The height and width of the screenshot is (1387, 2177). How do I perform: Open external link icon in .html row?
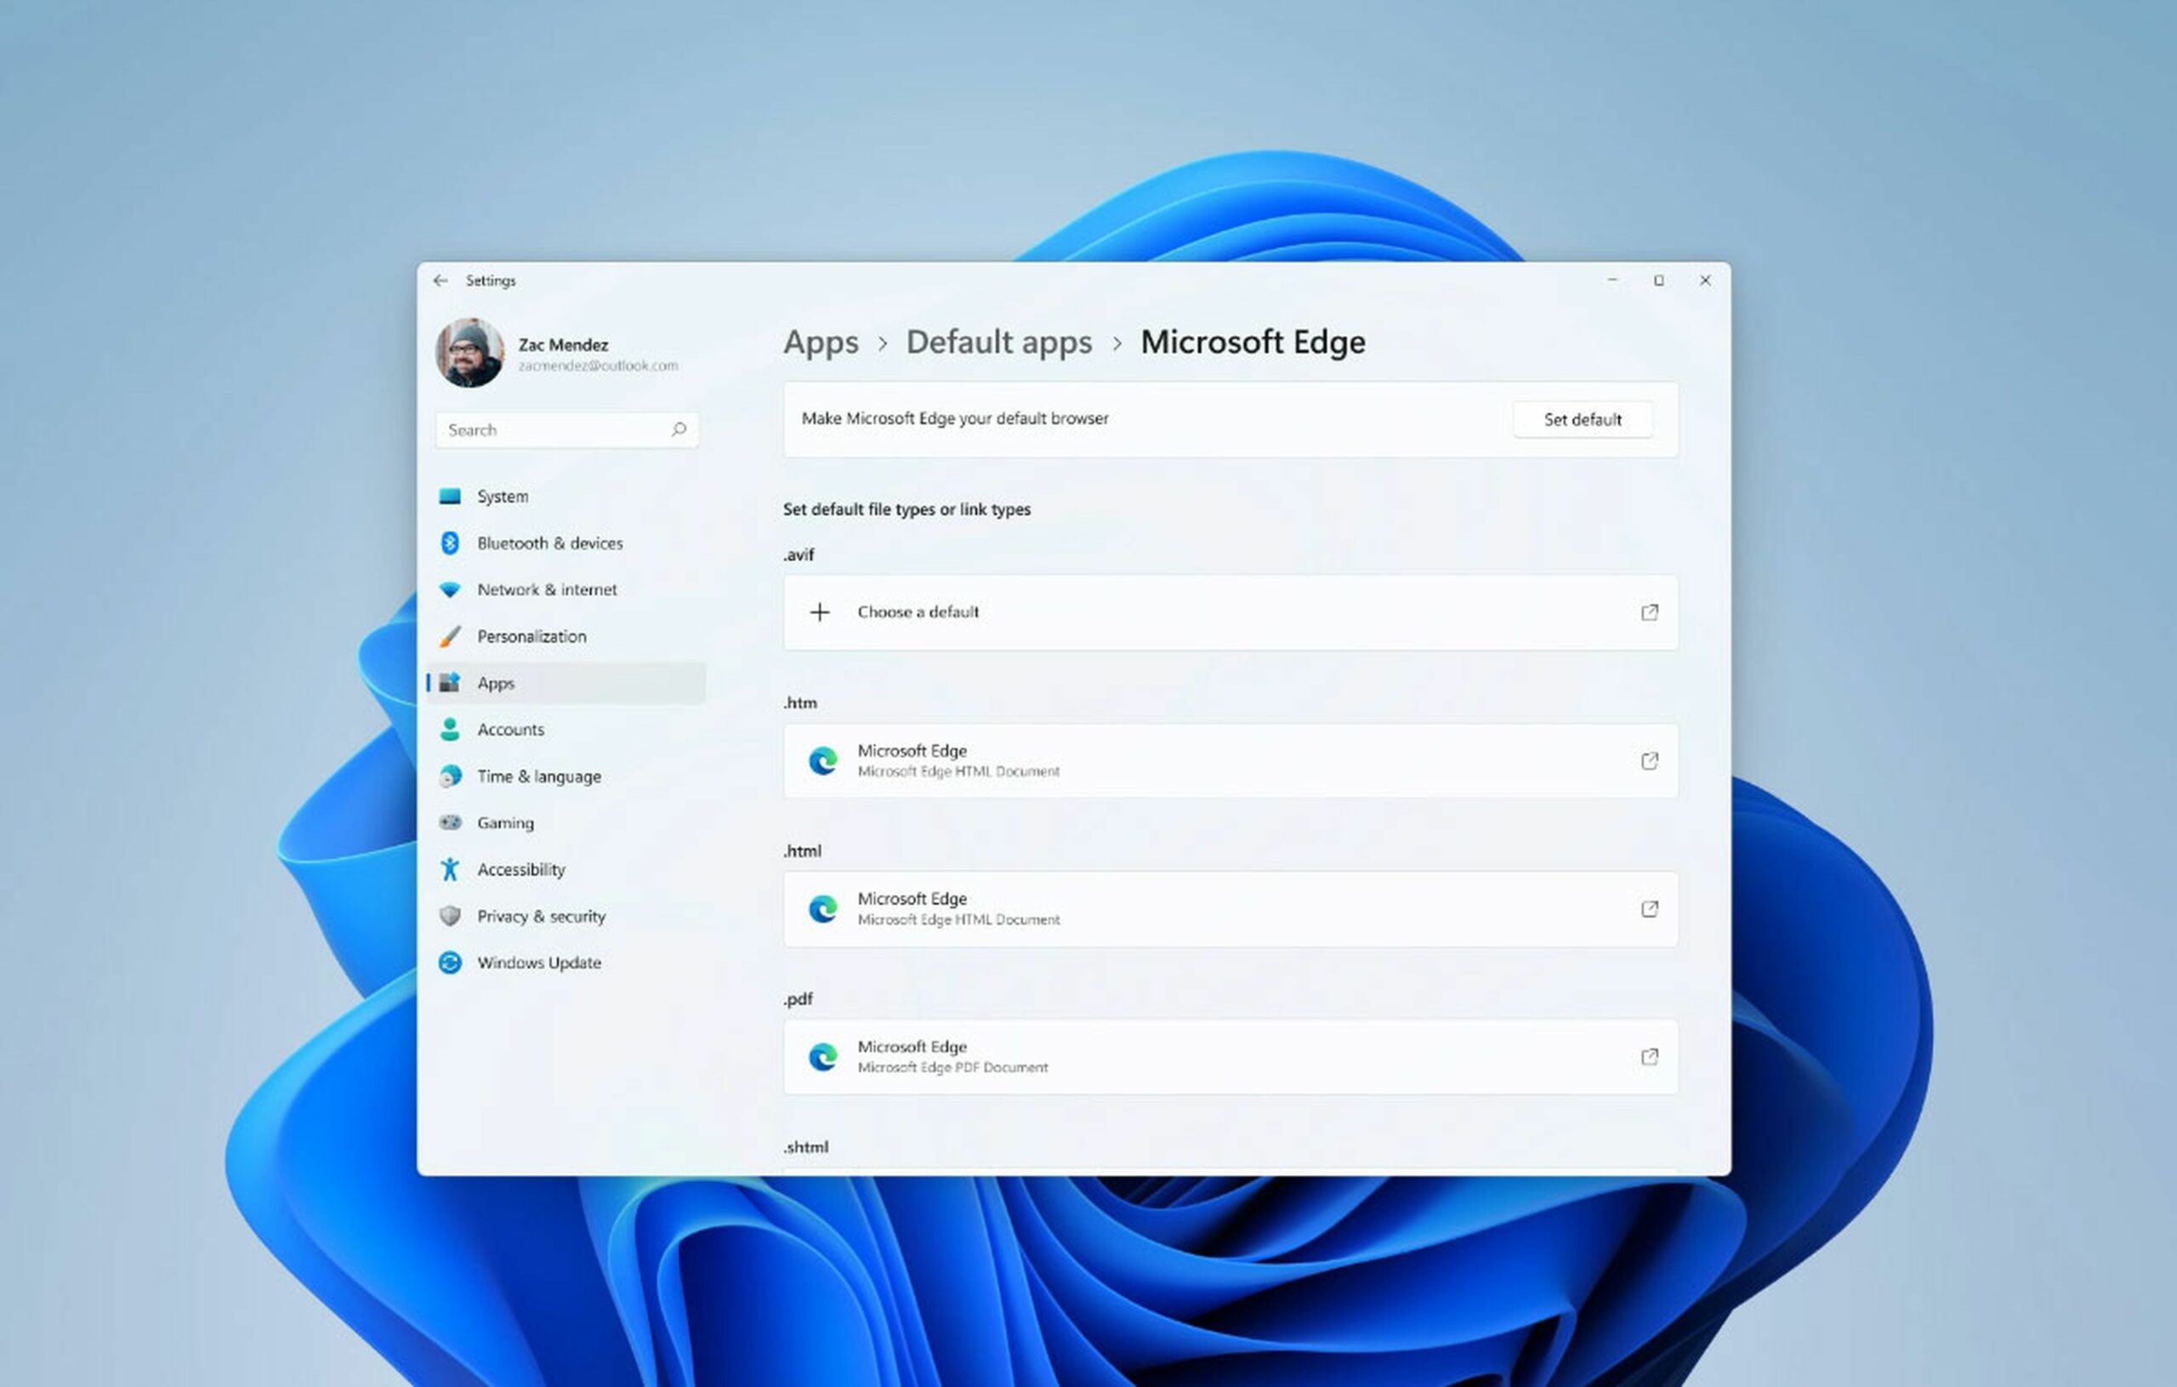1649,909
